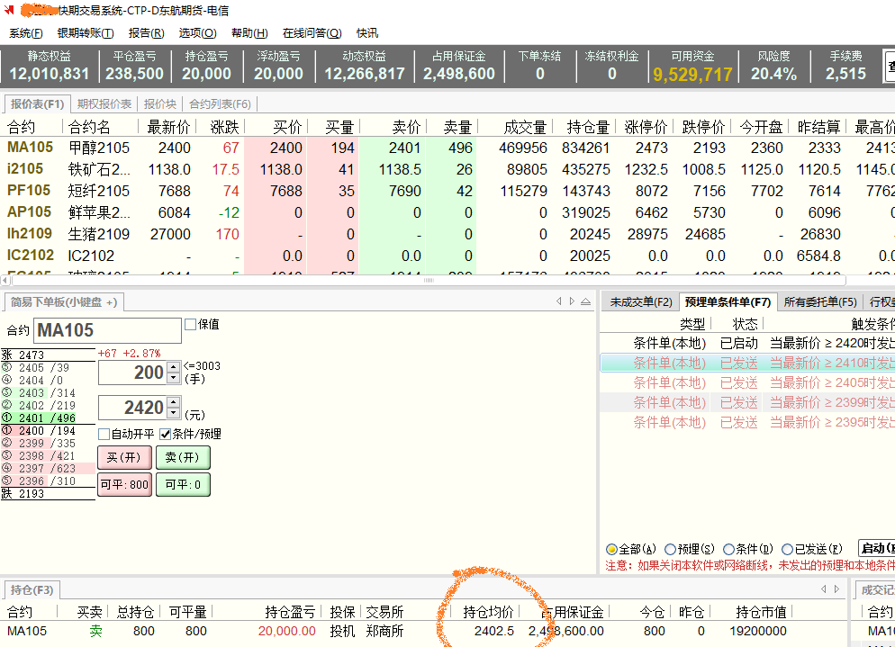Open the 预埋单条件单(F7) tab
The width and height of the screenshot is (895, 647).
[x=728, y=301]
